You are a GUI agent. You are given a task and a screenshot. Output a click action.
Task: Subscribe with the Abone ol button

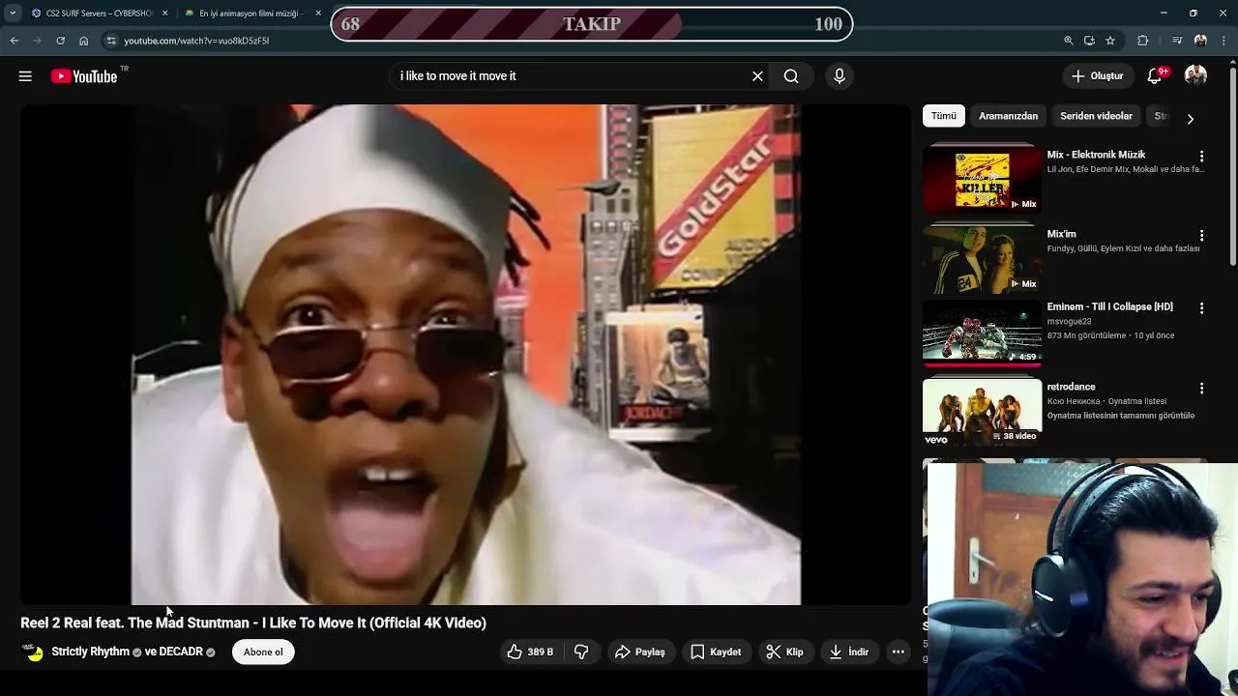click(263, 652)
